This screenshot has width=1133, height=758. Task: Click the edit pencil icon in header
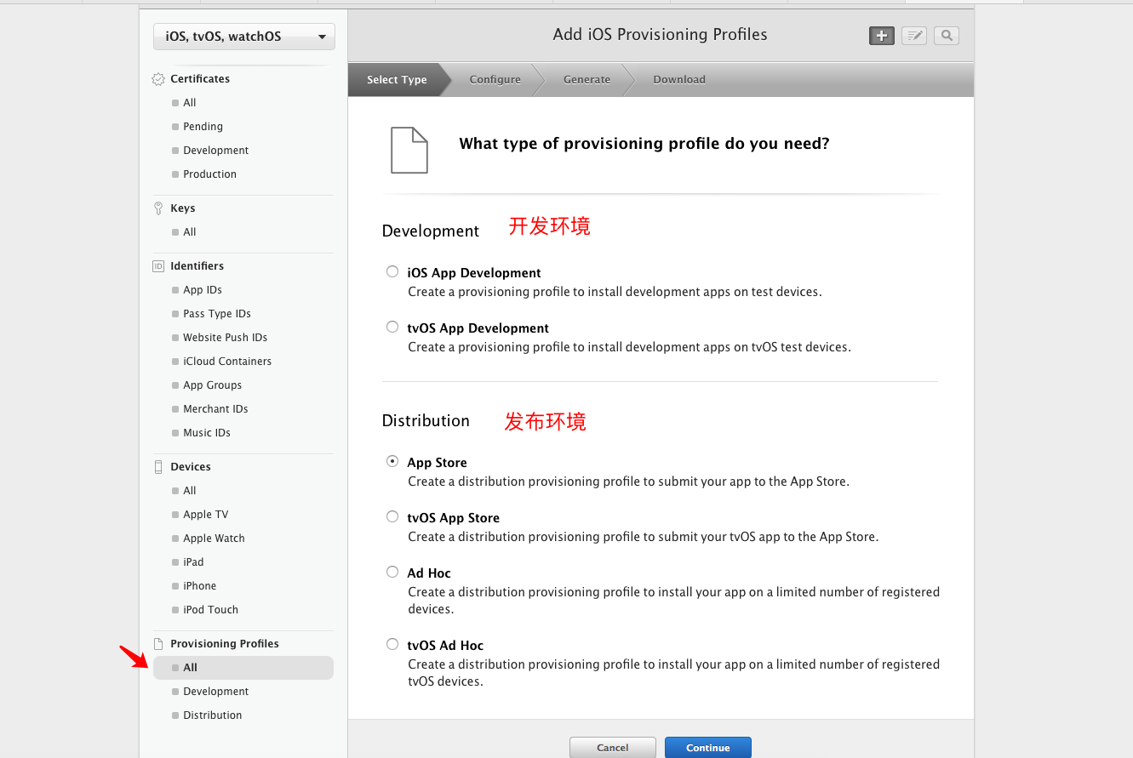point(914,36)
